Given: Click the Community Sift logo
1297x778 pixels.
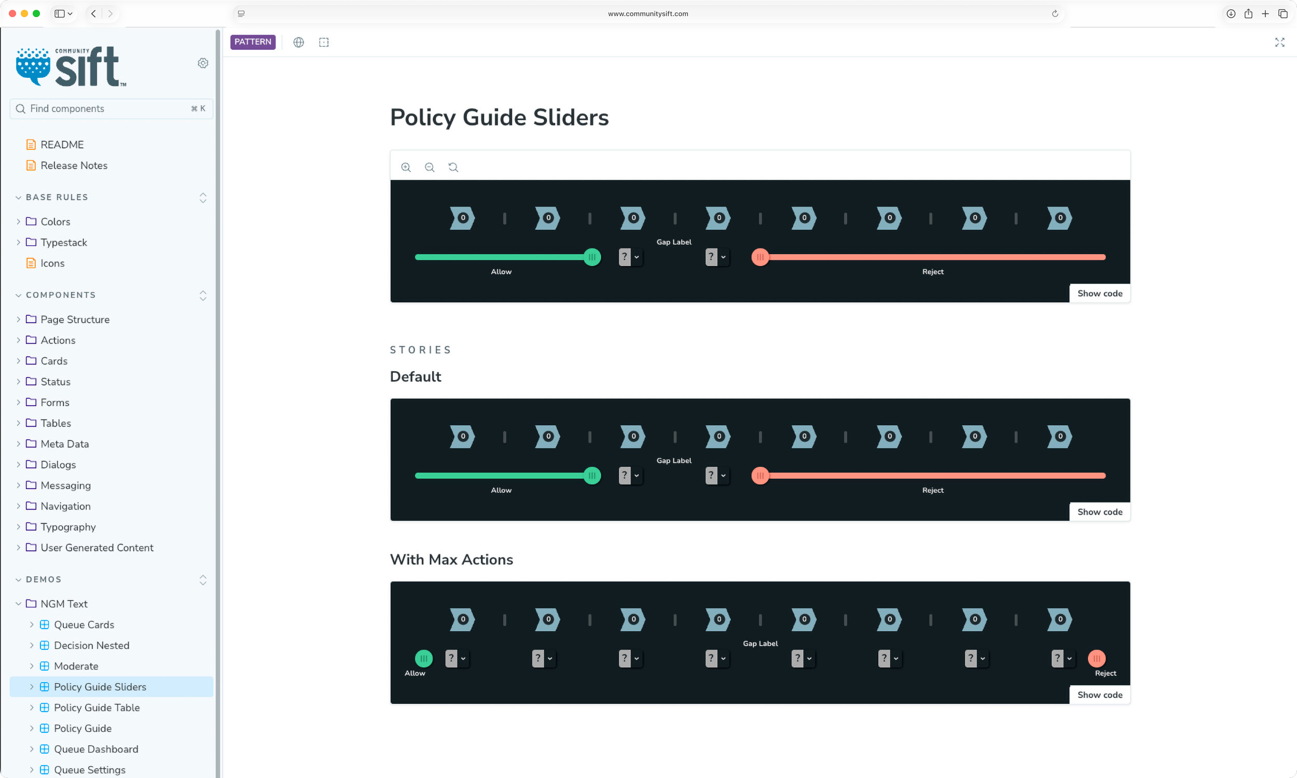Looking at the screenshot, I should [x=71, y=66].
